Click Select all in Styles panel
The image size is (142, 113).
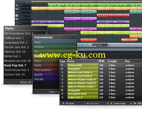[26, 82]
